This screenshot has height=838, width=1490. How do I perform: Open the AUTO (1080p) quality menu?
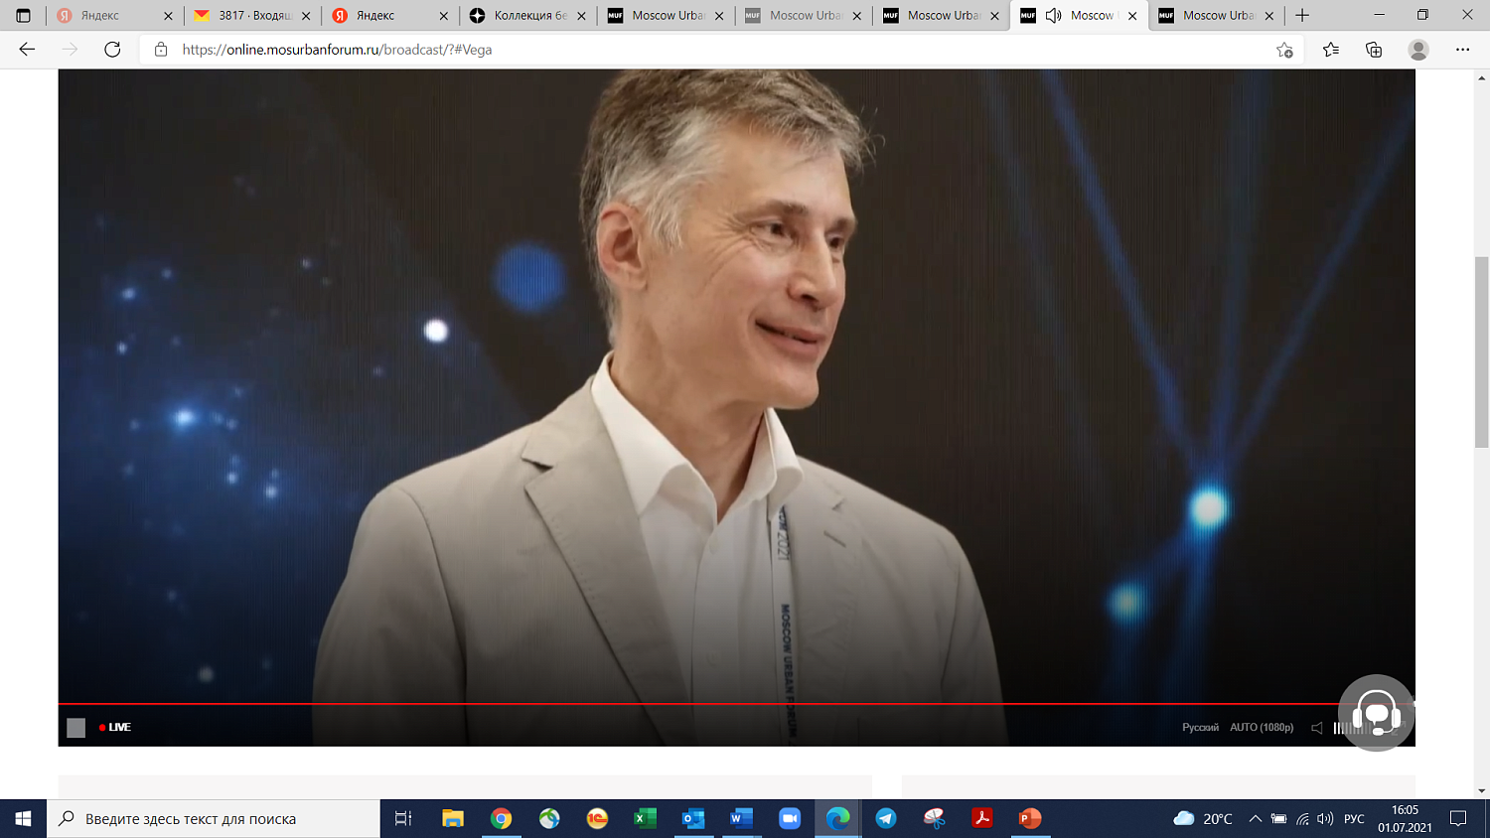(1262, 728)
